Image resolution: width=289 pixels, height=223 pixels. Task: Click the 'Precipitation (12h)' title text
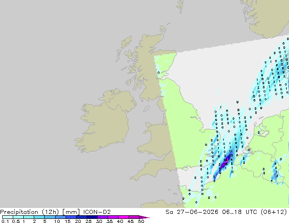(30, 212)
